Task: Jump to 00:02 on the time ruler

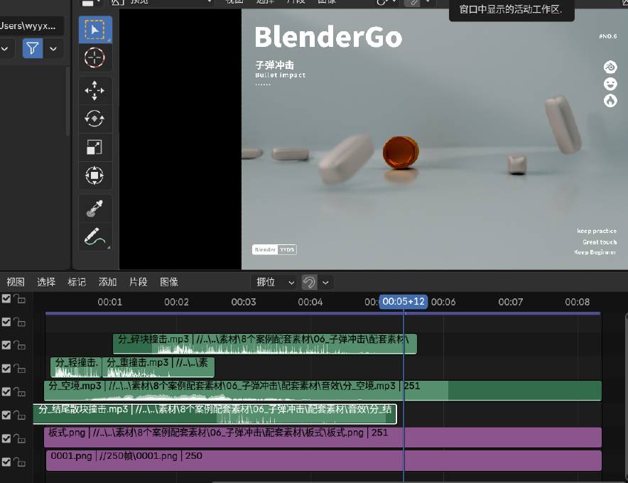Action: (x=176, y=302)
